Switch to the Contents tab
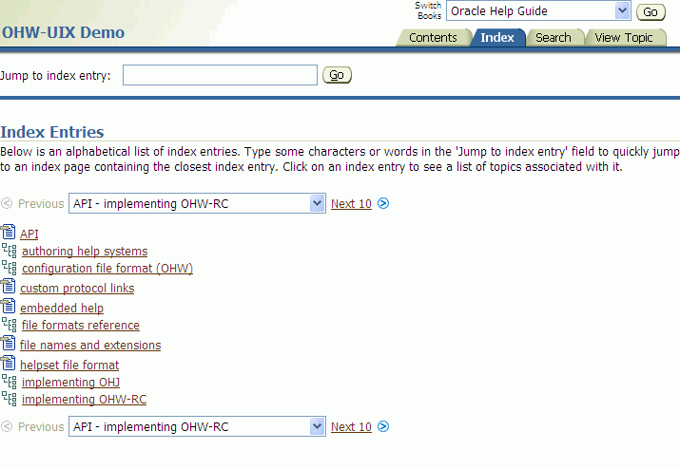Image resolution: width=680 pixels, height=469 pixels. [x=433, y=38]
